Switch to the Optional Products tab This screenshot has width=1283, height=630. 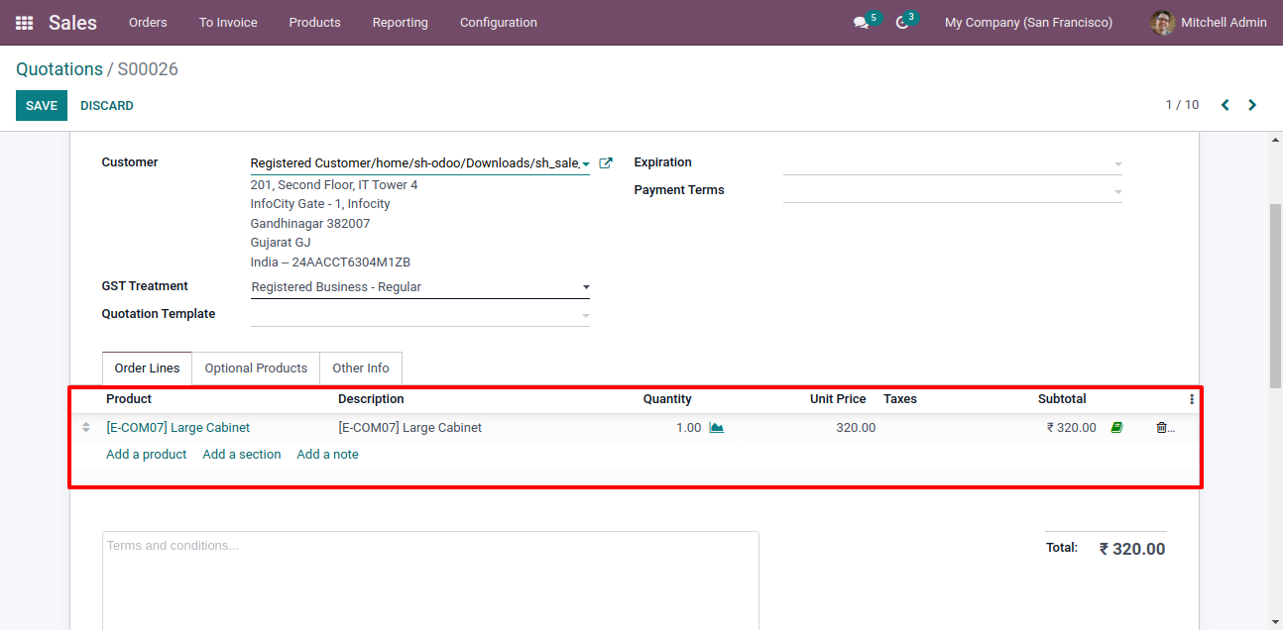256,368
